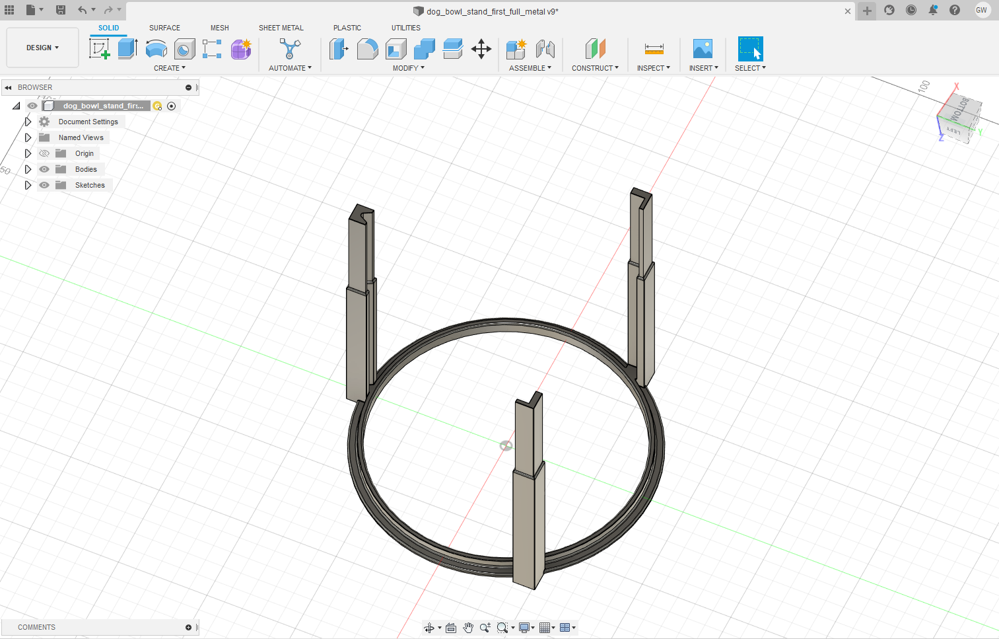The image size is (999, 639).
Task: Open the notifications bell
Action: tap(933, 10)
